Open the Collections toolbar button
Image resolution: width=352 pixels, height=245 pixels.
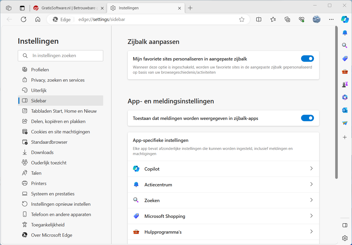coord(287,19)
